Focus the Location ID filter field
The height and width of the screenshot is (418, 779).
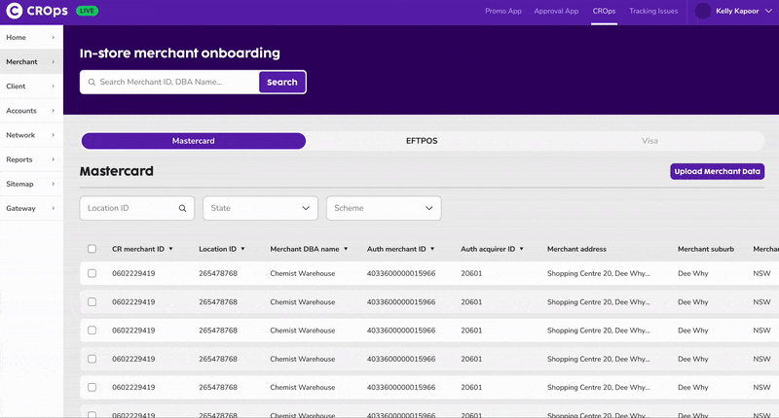pyautogui.click(x=136, y=208)
